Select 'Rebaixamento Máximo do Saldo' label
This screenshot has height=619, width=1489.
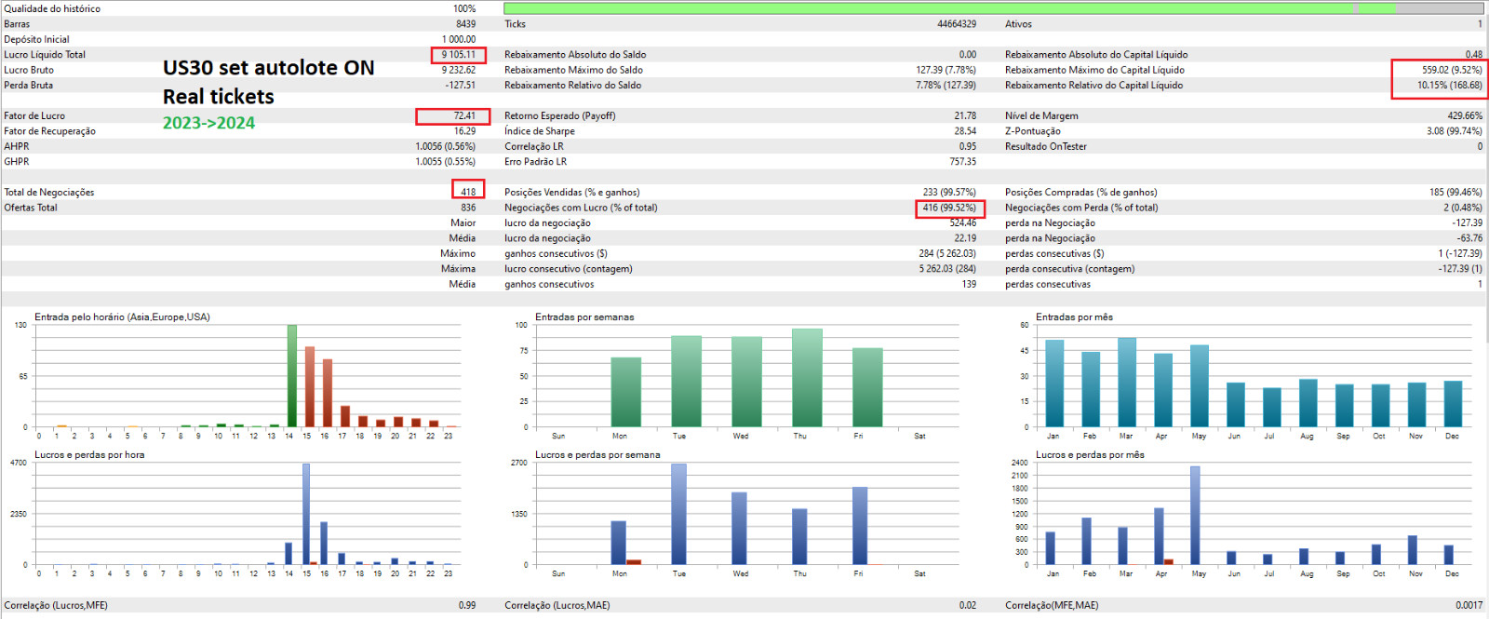pos(573,70)
